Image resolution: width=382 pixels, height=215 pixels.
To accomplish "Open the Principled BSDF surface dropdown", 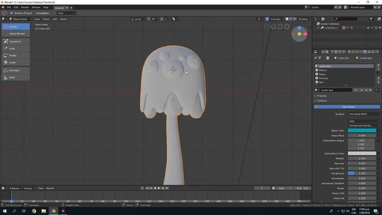I will pyautogui.click(x=364, y=114).
